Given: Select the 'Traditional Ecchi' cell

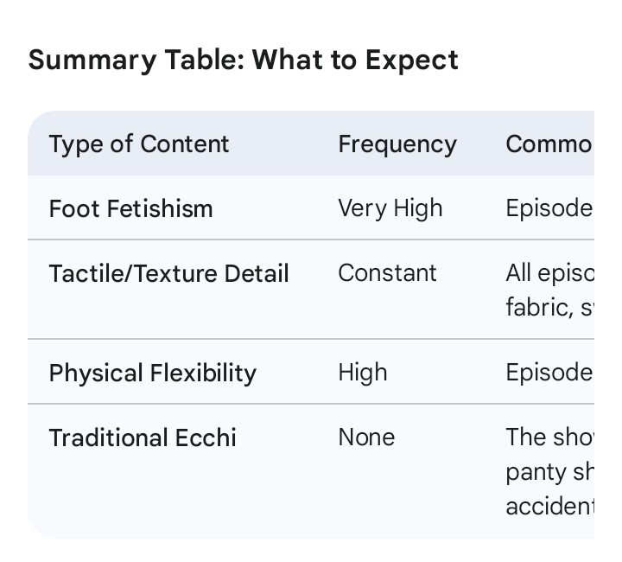Looking at the screenshot, I should [143, 437].
